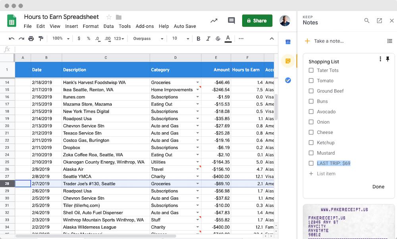Open the Tools menu
The height and width of the screenshot is (239, 397).
(x=125, y=26)
